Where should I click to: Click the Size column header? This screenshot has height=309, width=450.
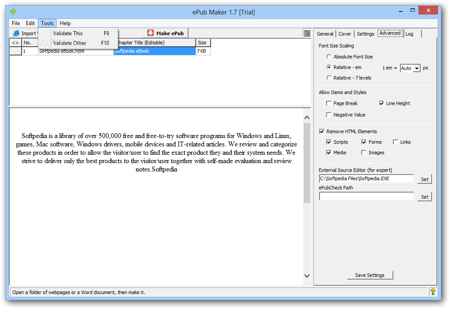203,43
